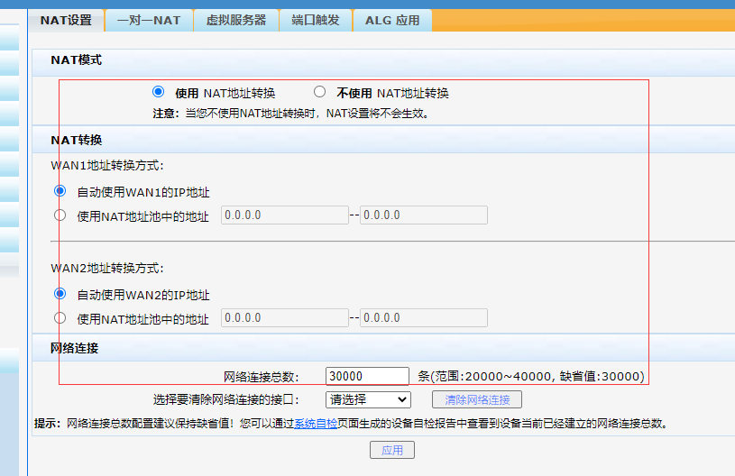Click the 网络连接总数 field showing 30000

pos(368,376)
